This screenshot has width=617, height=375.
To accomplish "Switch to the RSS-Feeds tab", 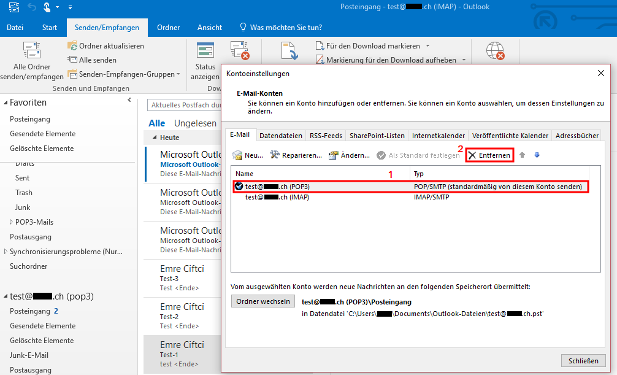I will coord(326,136).
